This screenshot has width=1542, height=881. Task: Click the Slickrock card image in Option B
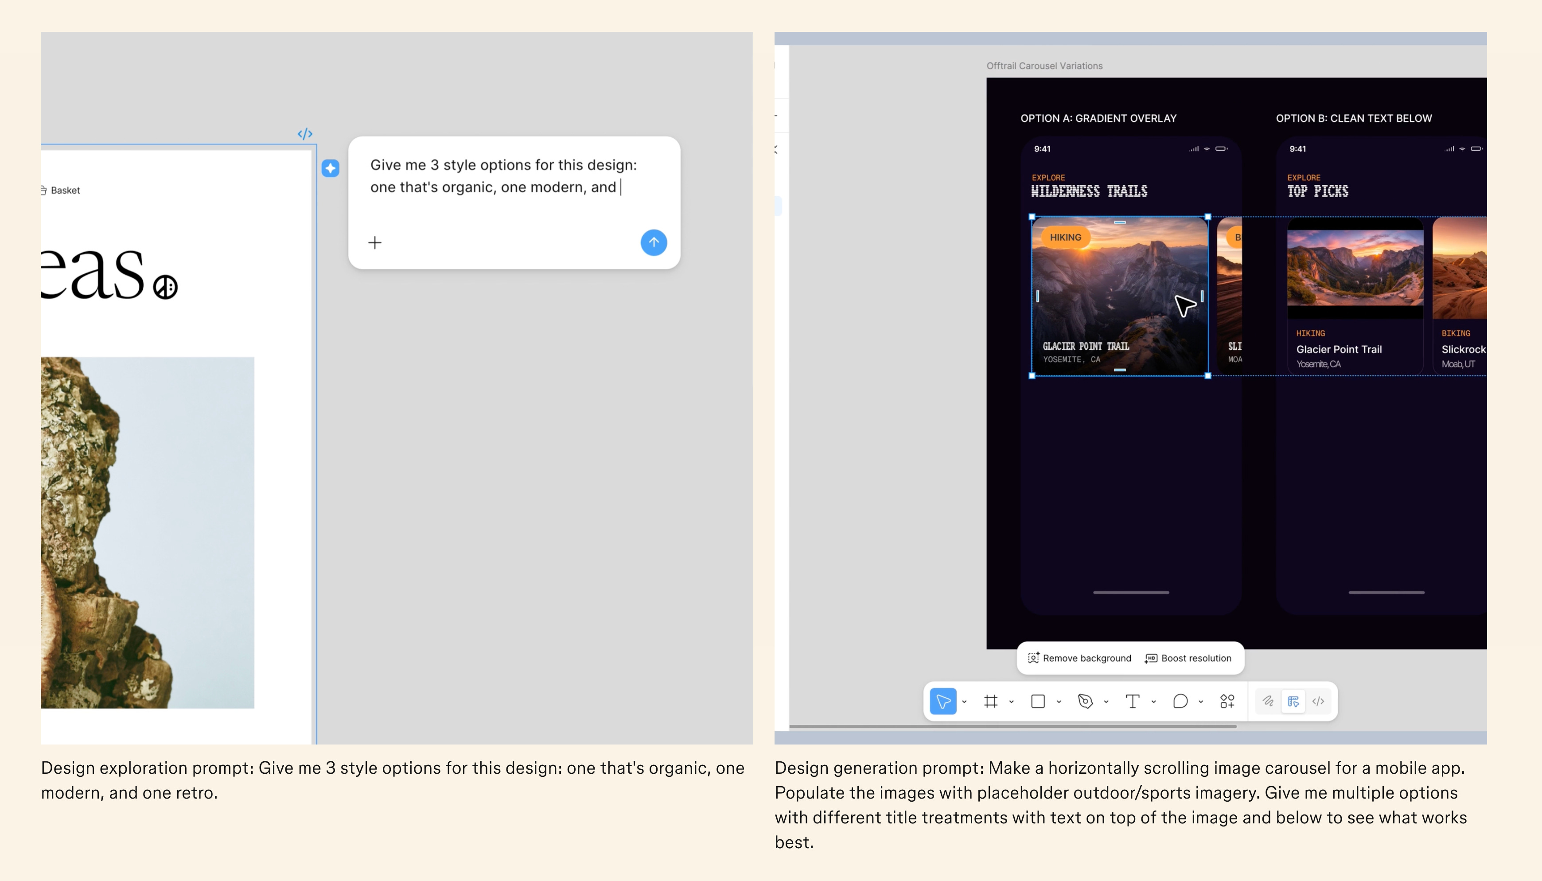click(x=1460, y=269)
